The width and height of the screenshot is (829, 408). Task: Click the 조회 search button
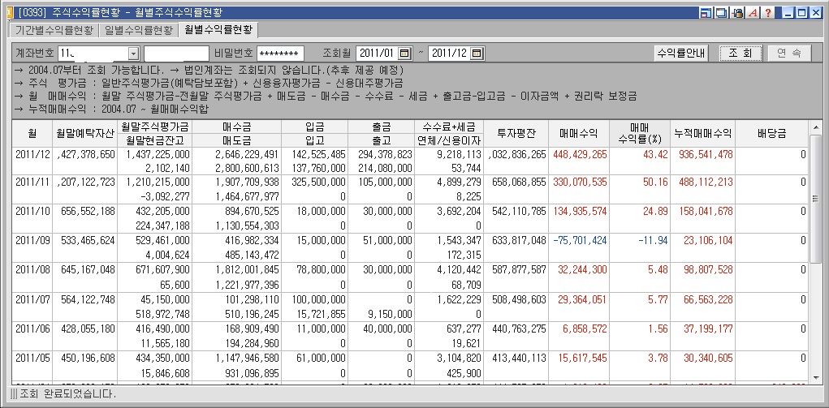tap(740, 53)
